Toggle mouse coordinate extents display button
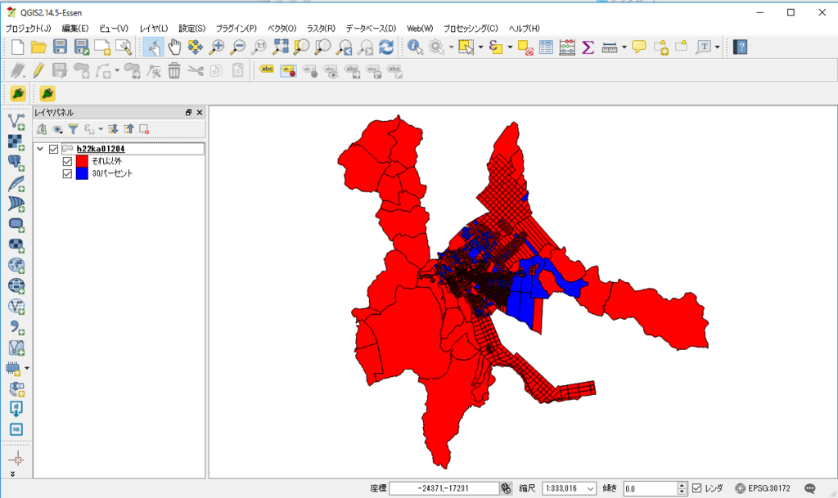 [506, 488]
